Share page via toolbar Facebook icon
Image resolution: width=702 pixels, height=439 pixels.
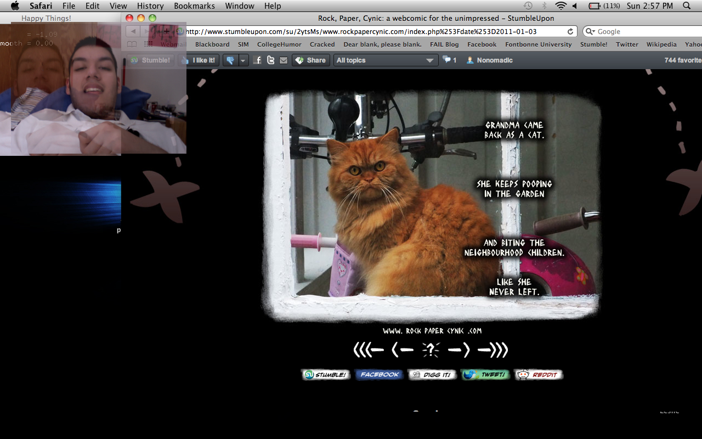(x=258, y=60)
